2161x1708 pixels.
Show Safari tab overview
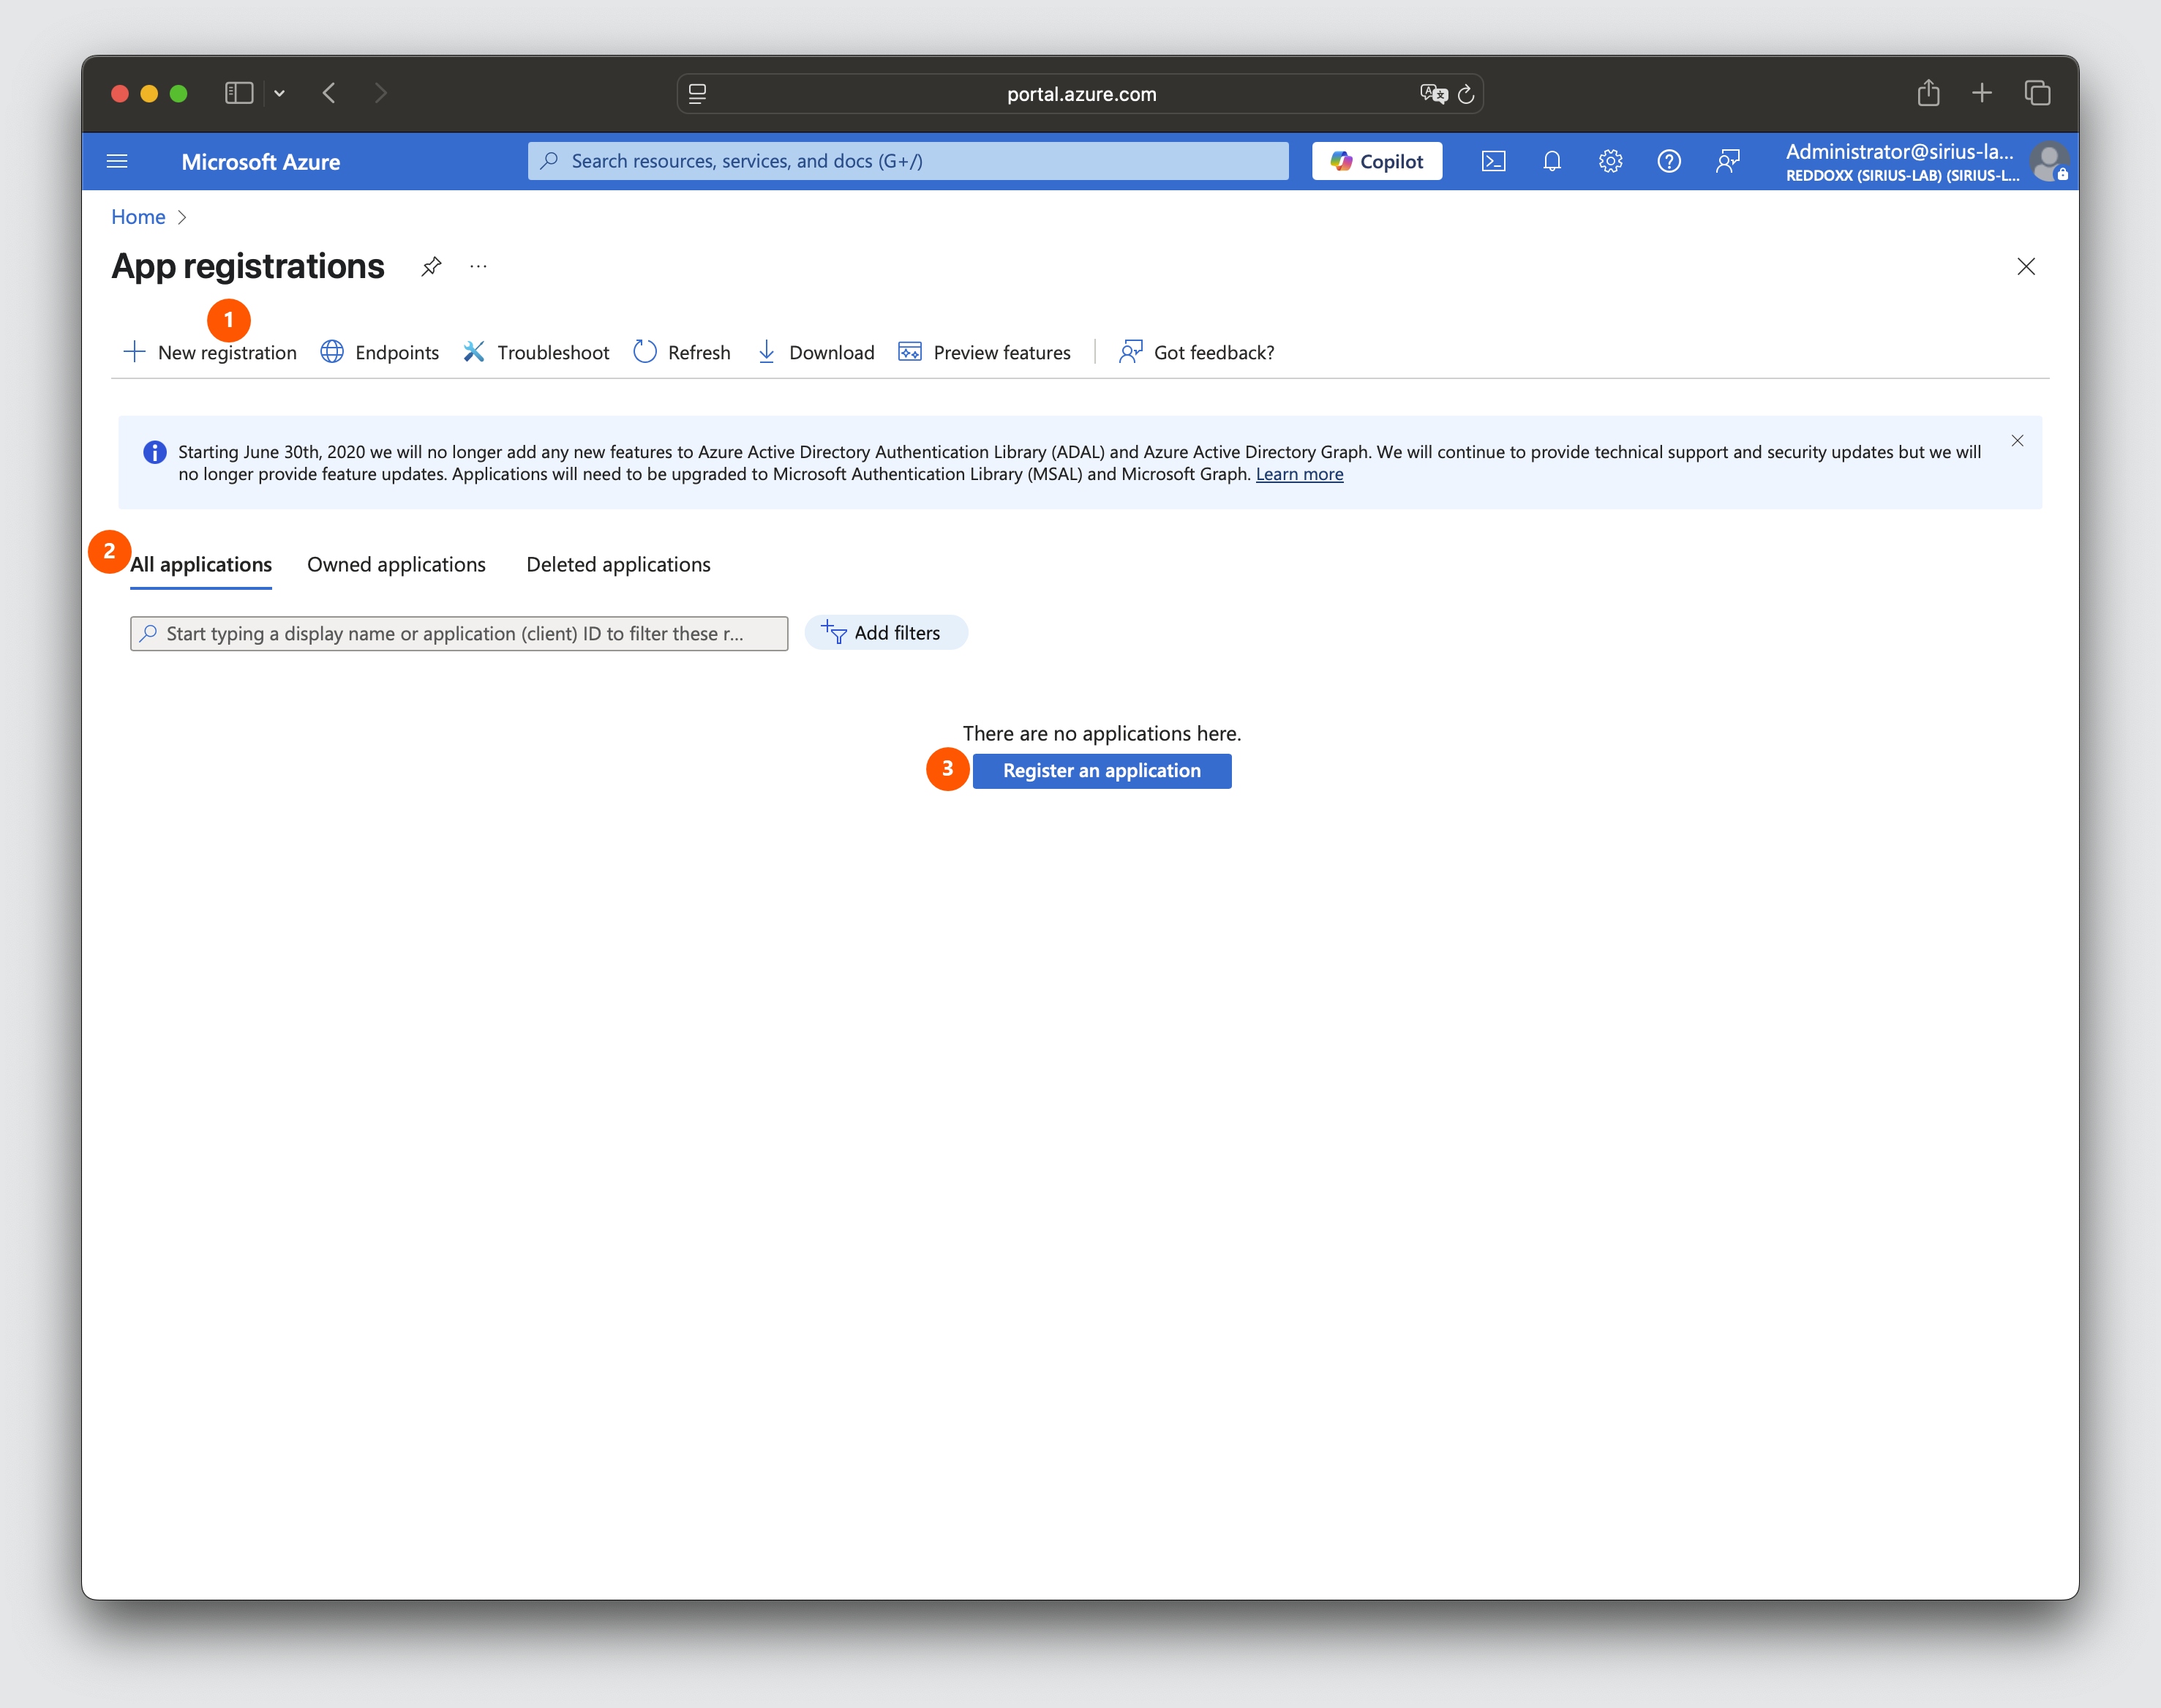click(x=2037, y=93)
